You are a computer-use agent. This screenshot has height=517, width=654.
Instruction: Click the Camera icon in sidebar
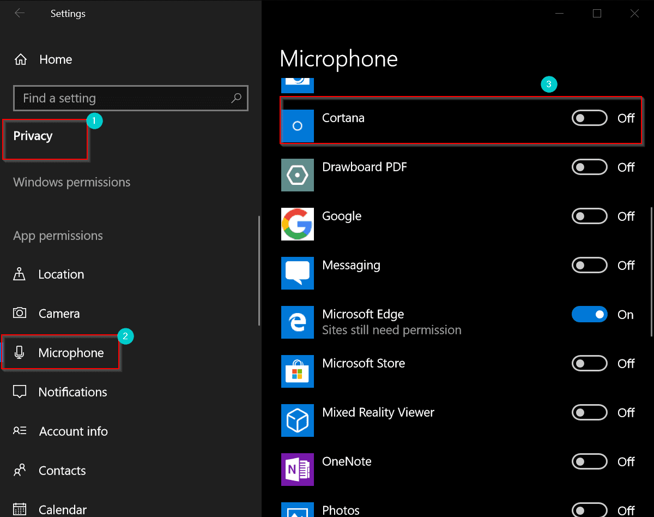click(20, 313)
